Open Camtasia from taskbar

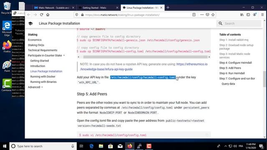149,146
